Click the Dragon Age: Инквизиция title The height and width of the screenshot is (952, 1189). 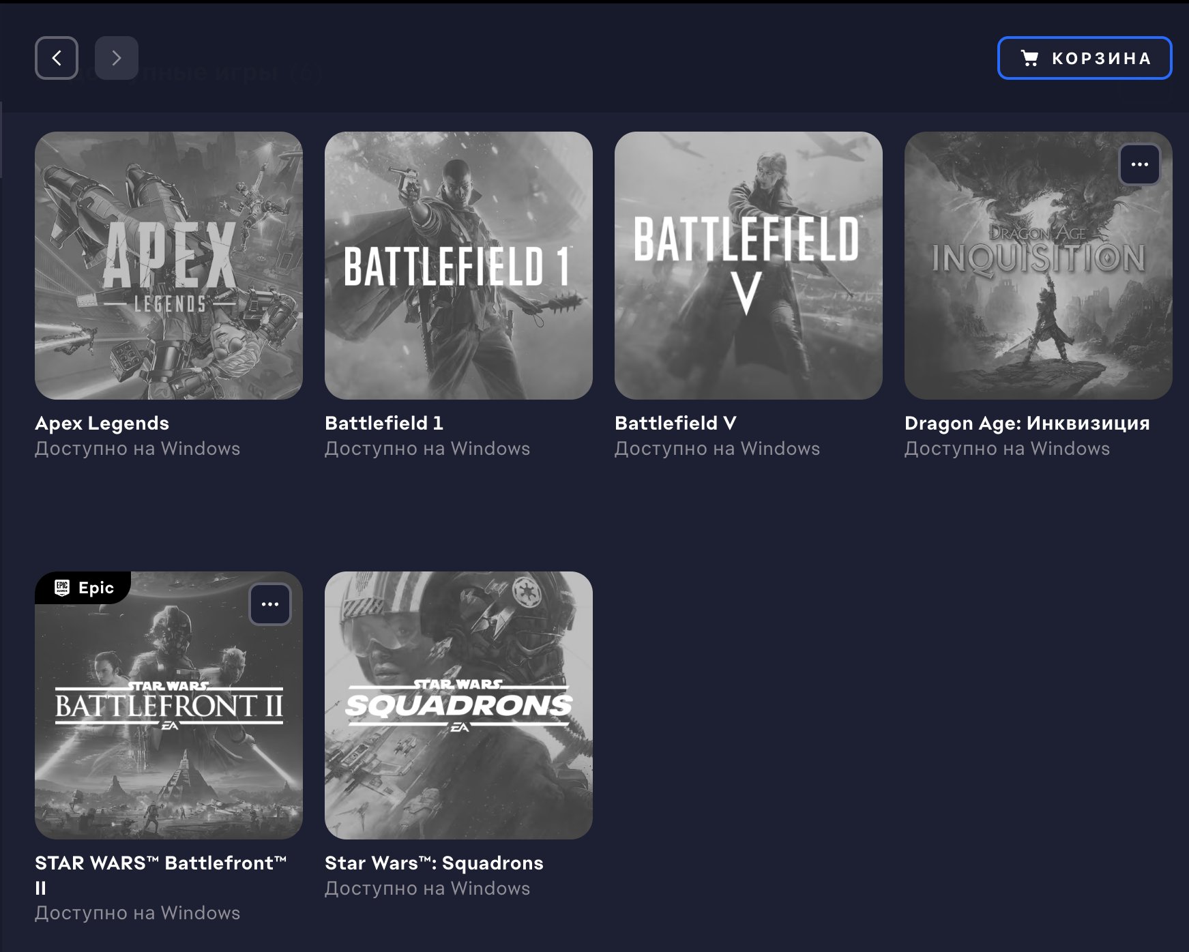pyautogui.click(x=1027, y=423)
